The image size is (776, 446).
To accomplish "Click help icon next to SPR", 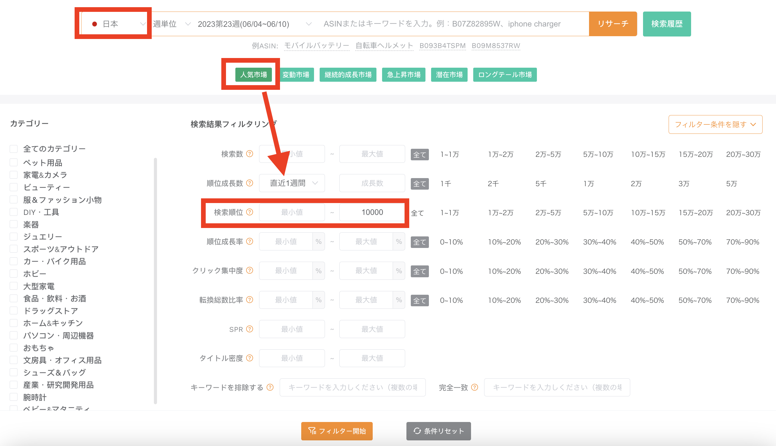I will click(249, 329).
